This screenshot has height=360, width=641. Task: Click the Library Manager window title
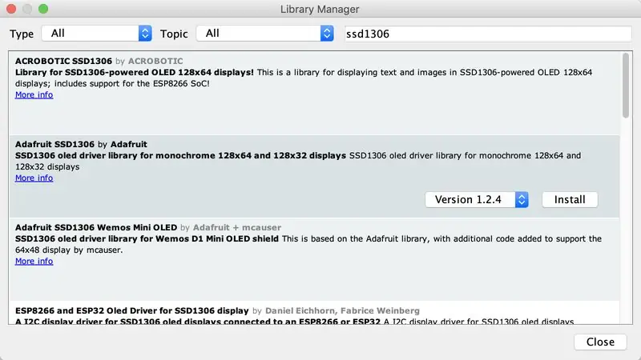click(x=320, y=9)
